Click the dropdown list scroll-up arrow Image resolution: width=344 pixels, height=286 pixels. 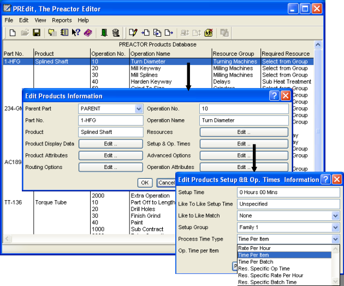tap(335, 249)
